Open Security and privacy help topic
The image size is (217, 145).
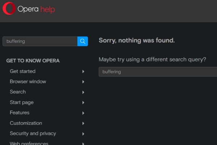point(33,133)
